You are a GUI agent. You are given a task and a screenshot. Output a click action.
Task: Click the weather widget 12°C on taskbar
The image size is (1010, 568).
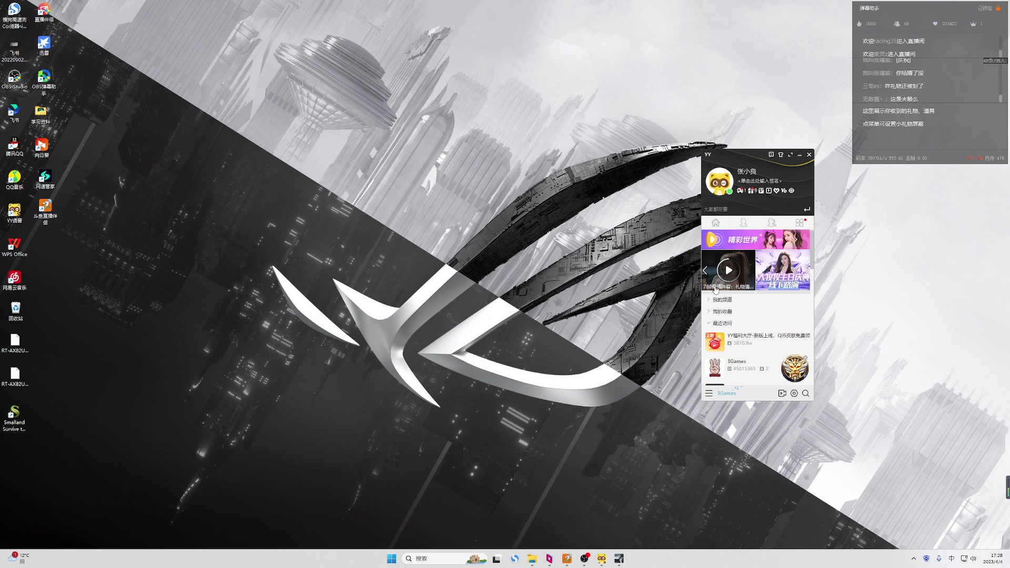[x=20, y=559]
